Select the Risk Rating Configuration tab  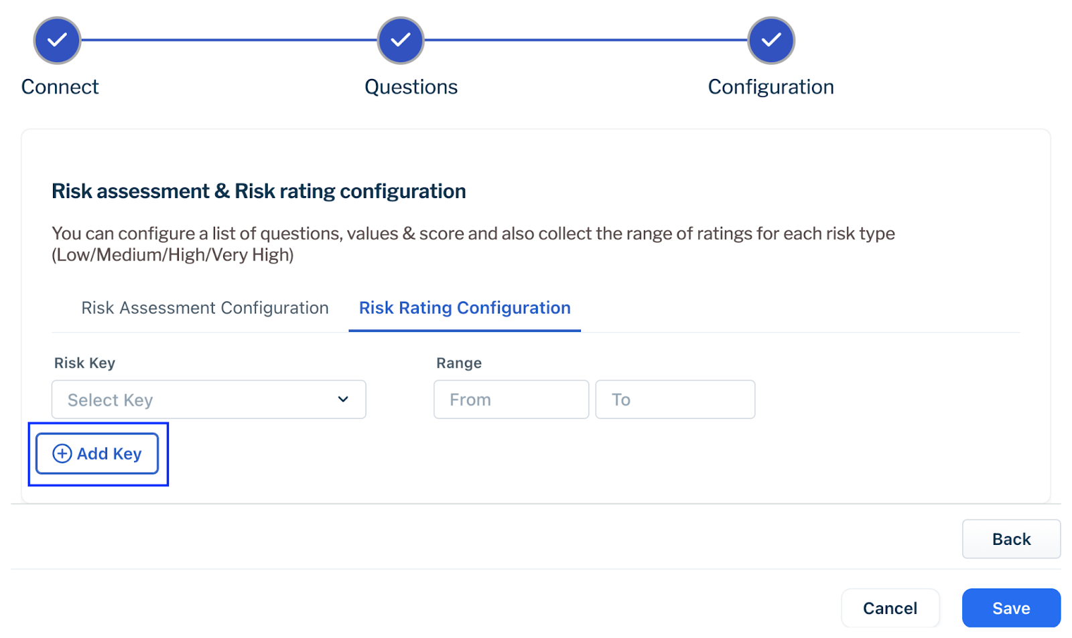[464, 308]
